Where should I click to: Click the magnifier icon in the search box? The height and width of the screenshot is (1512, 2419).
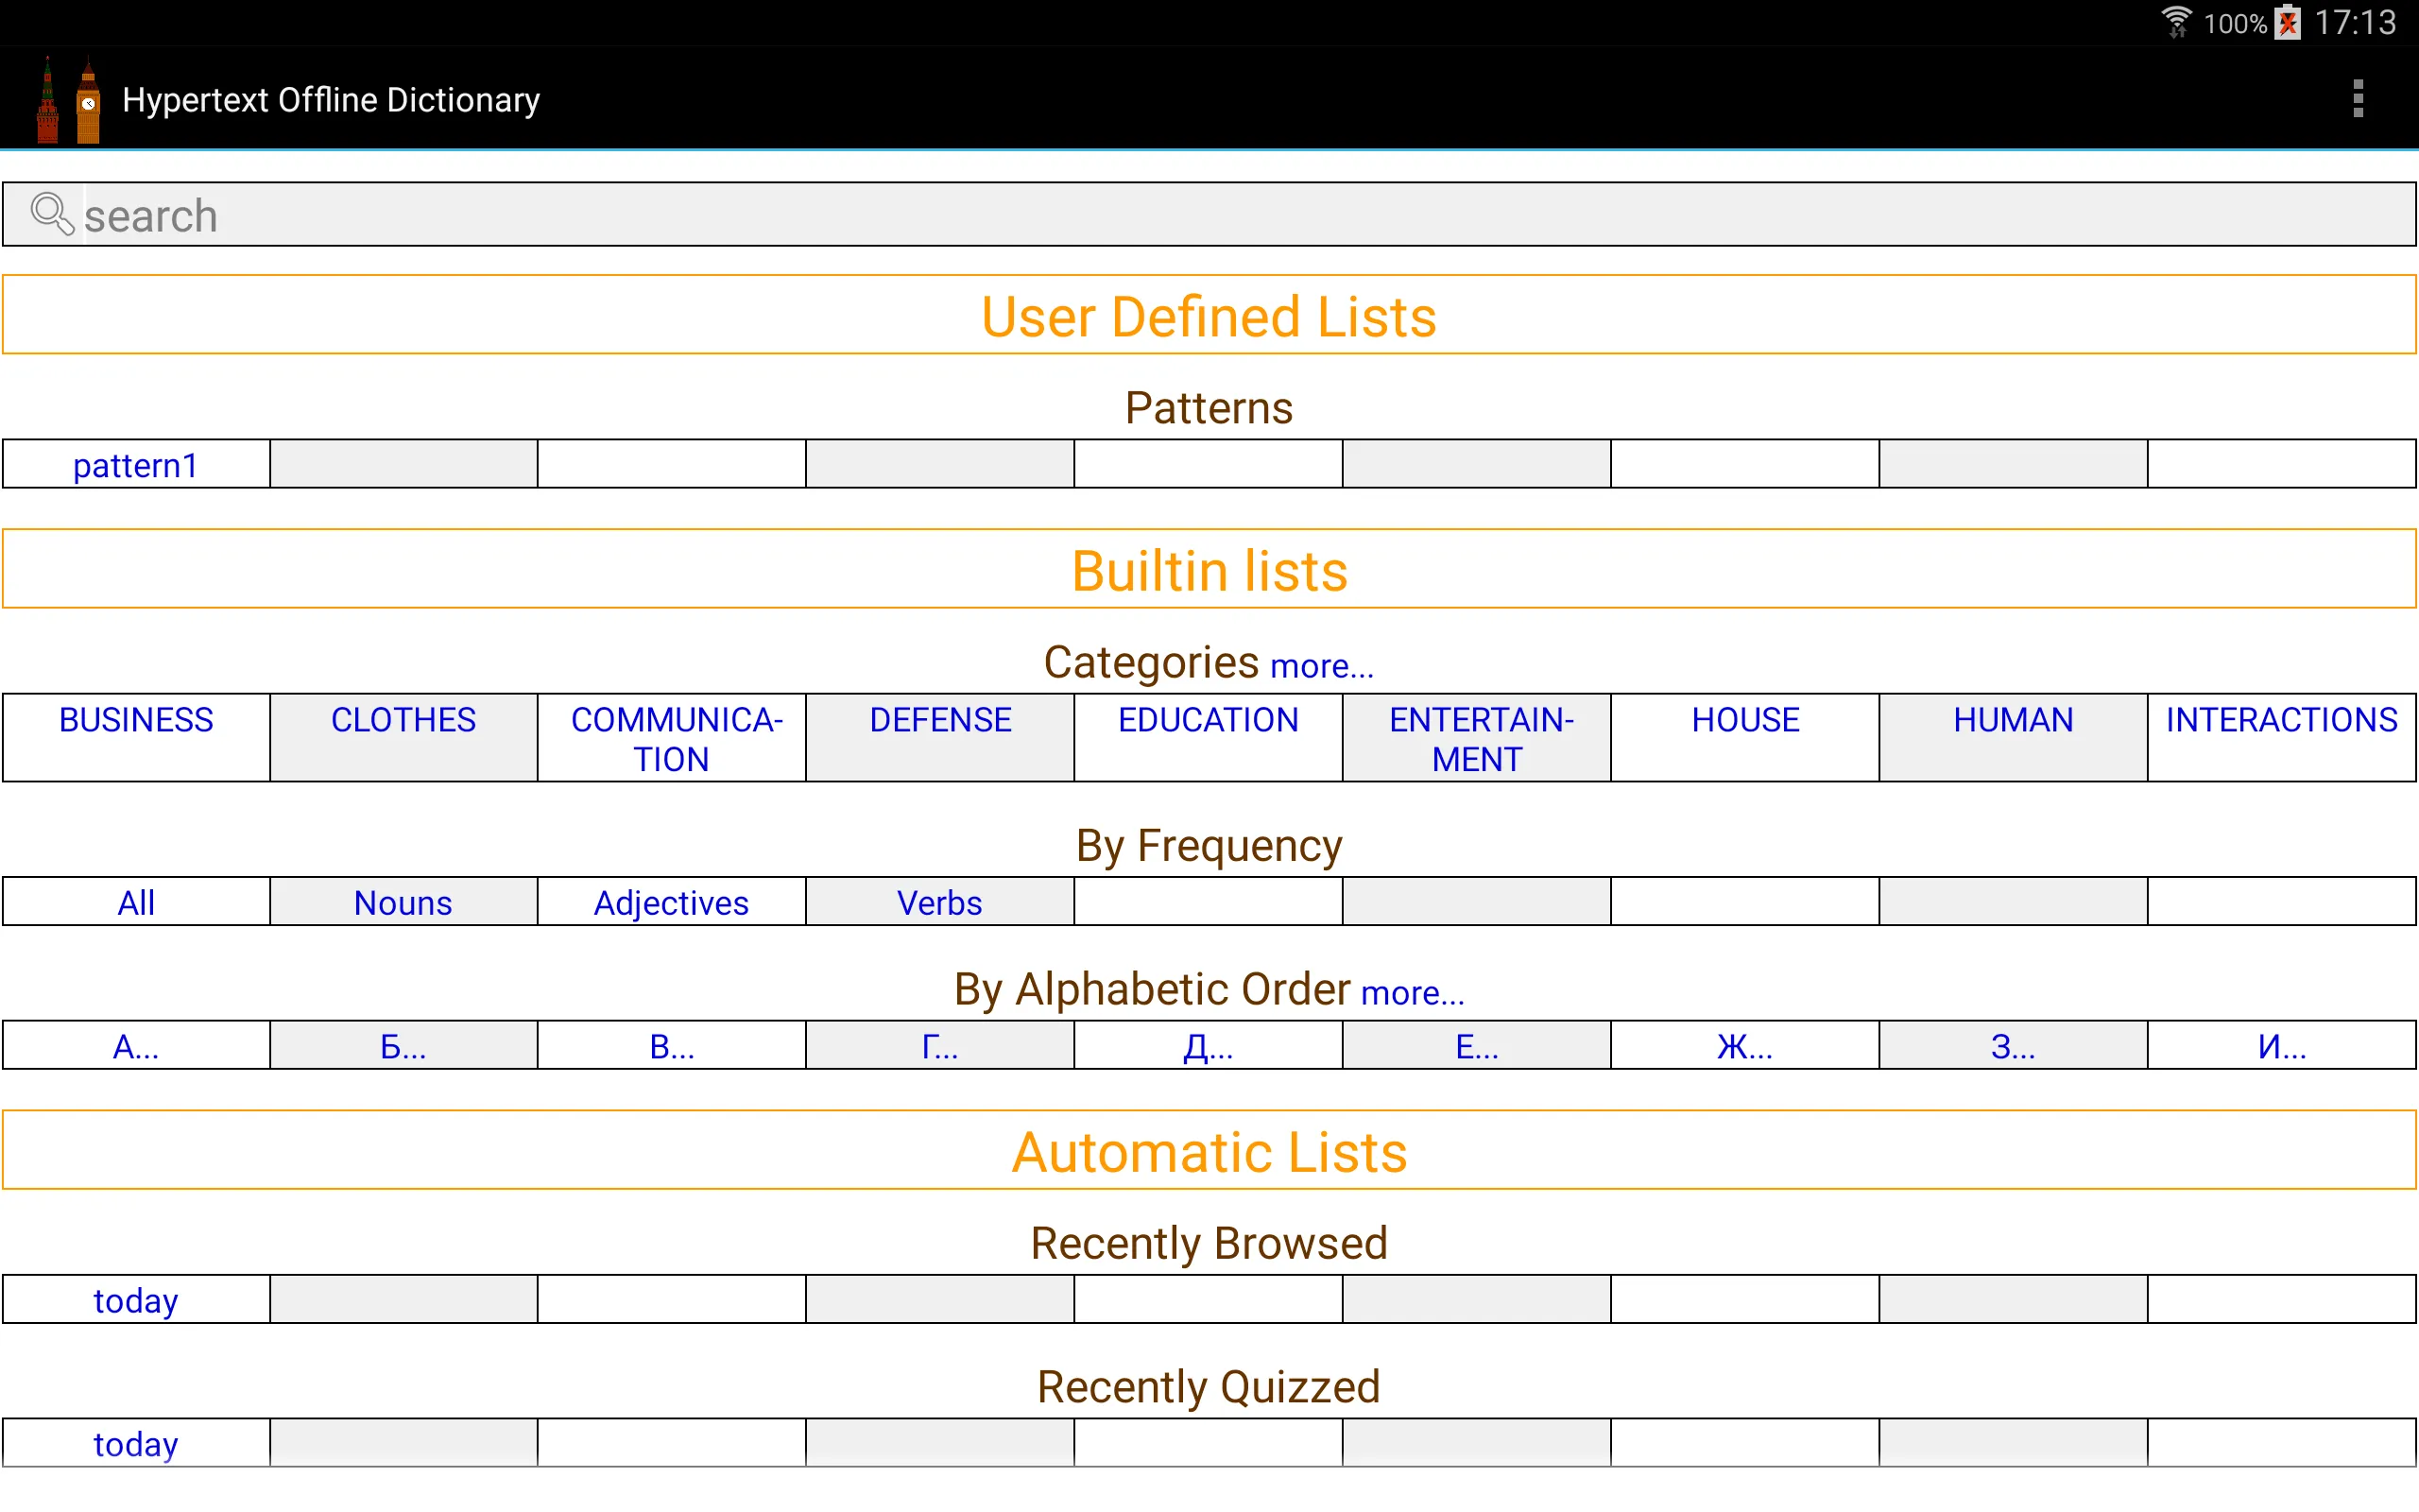click(51, 214)
